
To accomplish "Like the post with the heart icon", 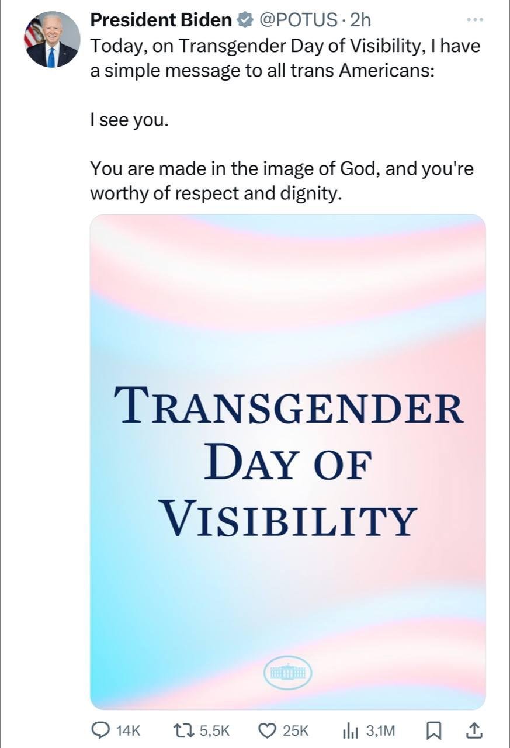I will point(267,729).
